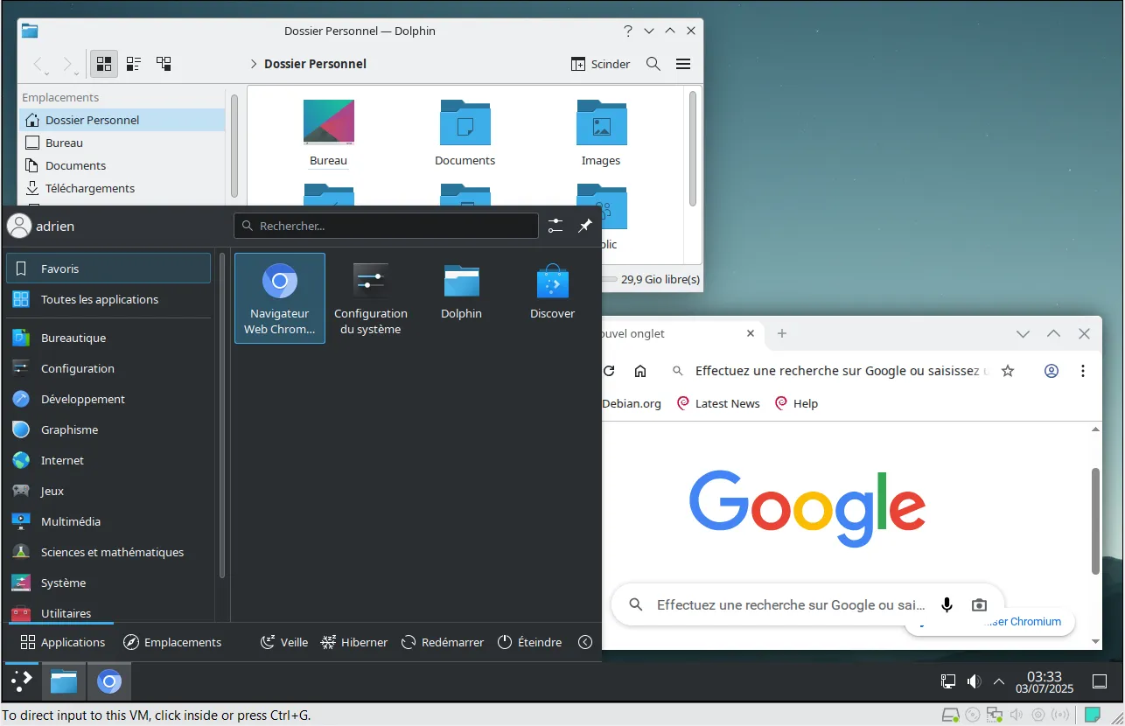Open the Internet category
1125x726 pixels.
(x=108, y=460)
